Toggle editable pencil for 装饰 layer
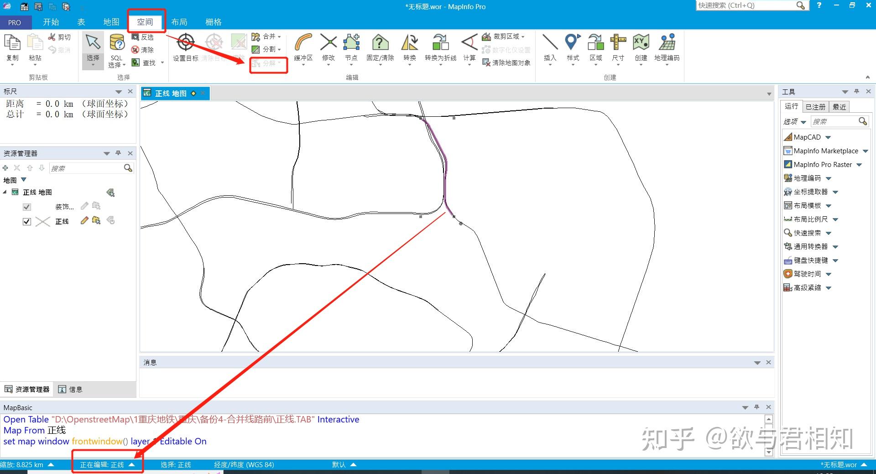 pos(84,206)
